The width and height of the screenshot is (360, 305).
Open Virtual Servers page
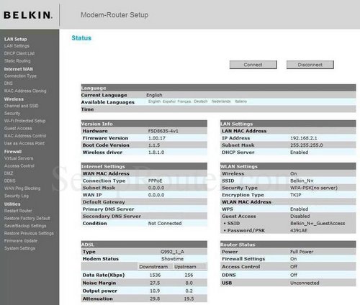pyautogui.click(x=19, y=158)
